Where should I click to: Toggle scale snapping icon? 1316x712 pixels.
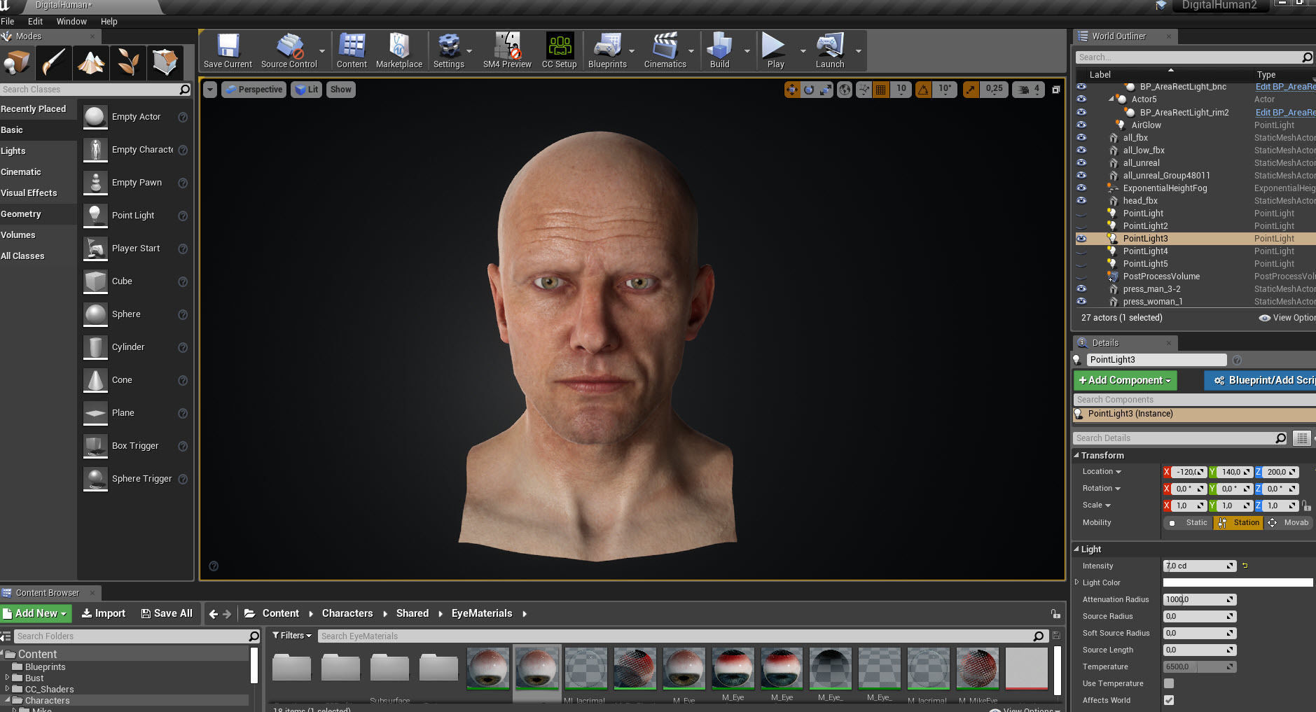tap(971, 90)
